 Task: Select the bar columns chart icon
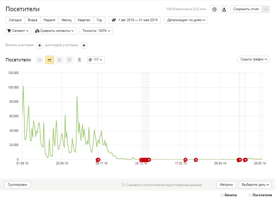69,60
